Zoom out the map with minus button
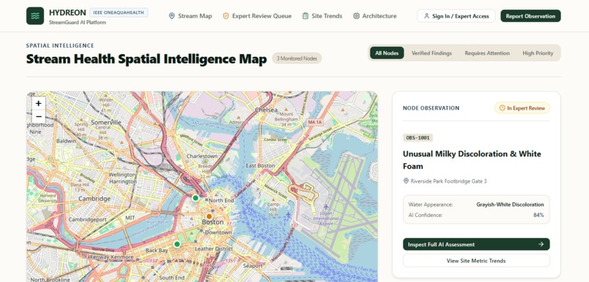The image size is (589, 282). 38,116
